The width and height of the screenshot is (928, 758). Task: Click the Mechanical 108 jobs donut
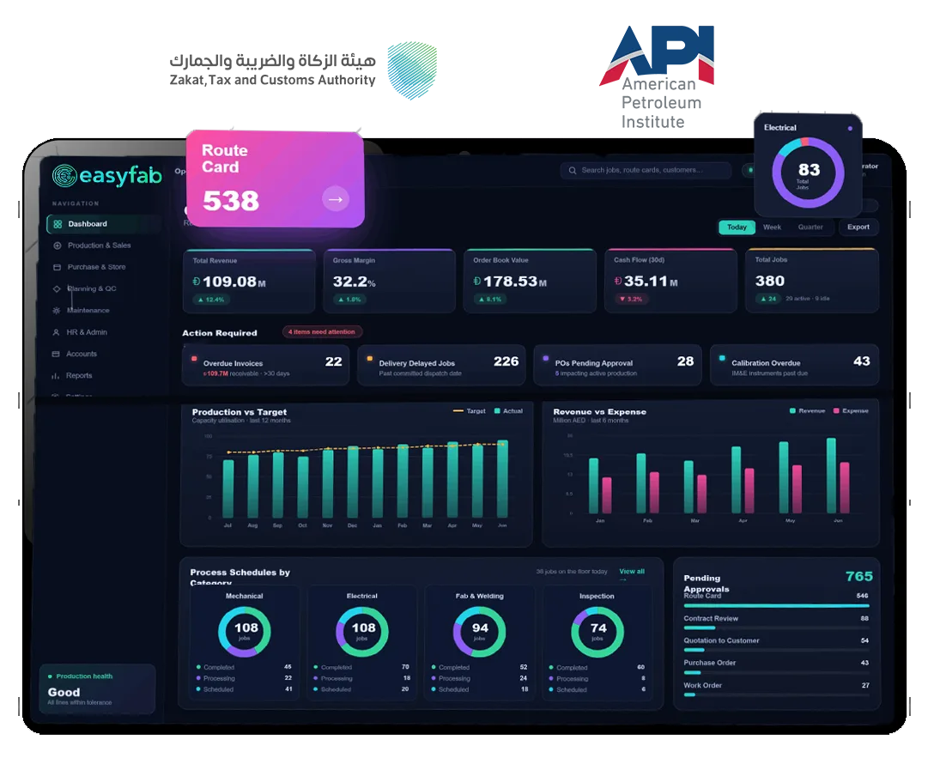tap(245, 631)
